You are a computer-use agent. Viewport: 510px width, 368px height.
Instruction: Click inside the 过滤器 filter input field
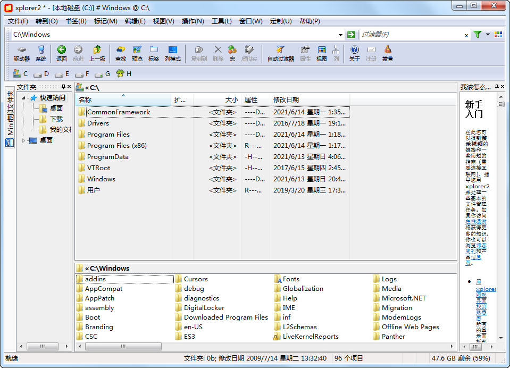(x=411, y=35)
